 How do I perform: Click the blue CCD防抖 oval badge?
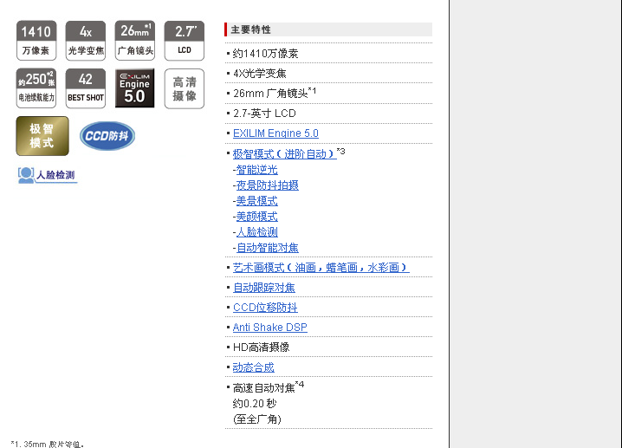(107, 136)
